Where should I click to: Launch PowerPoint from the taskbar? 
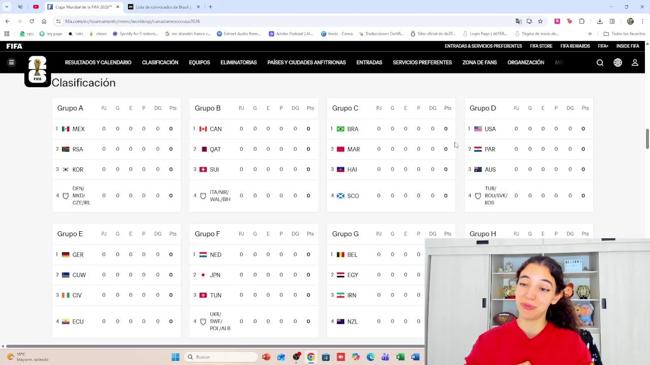click(266, 357)
